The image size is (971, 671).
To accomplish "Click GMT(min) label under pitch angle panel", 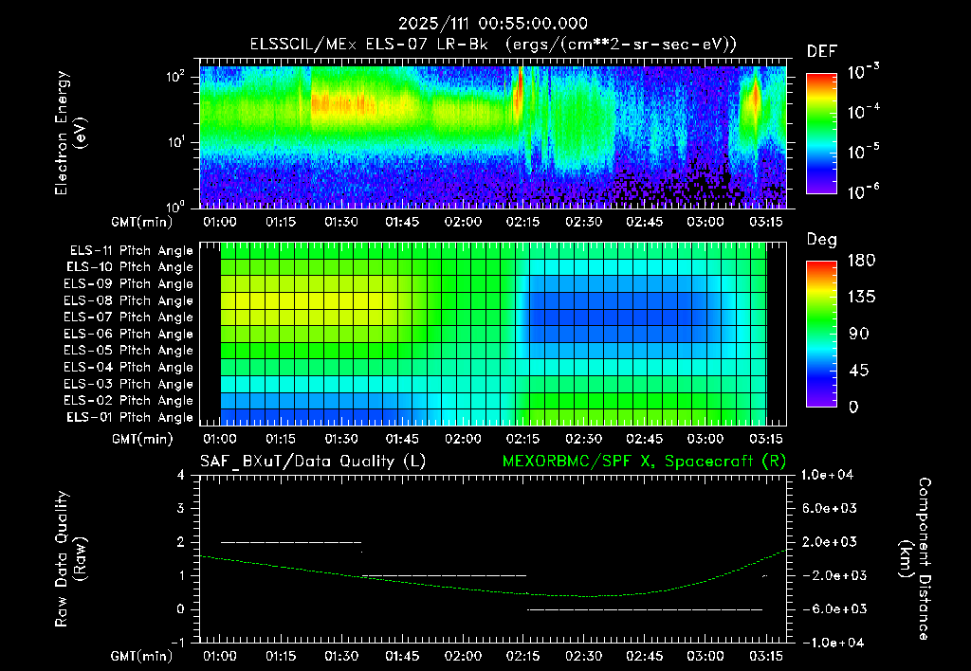I will [x=142, y=439].
